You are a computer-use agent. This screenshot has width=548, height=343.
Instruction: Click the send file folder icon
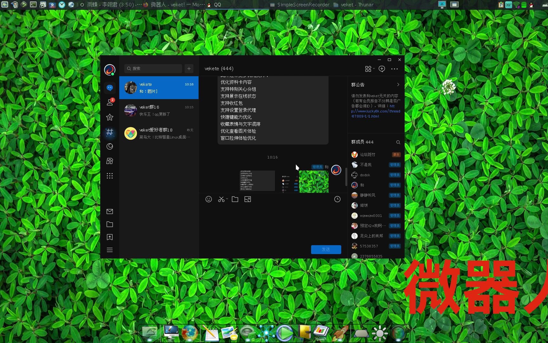[235, 199]
